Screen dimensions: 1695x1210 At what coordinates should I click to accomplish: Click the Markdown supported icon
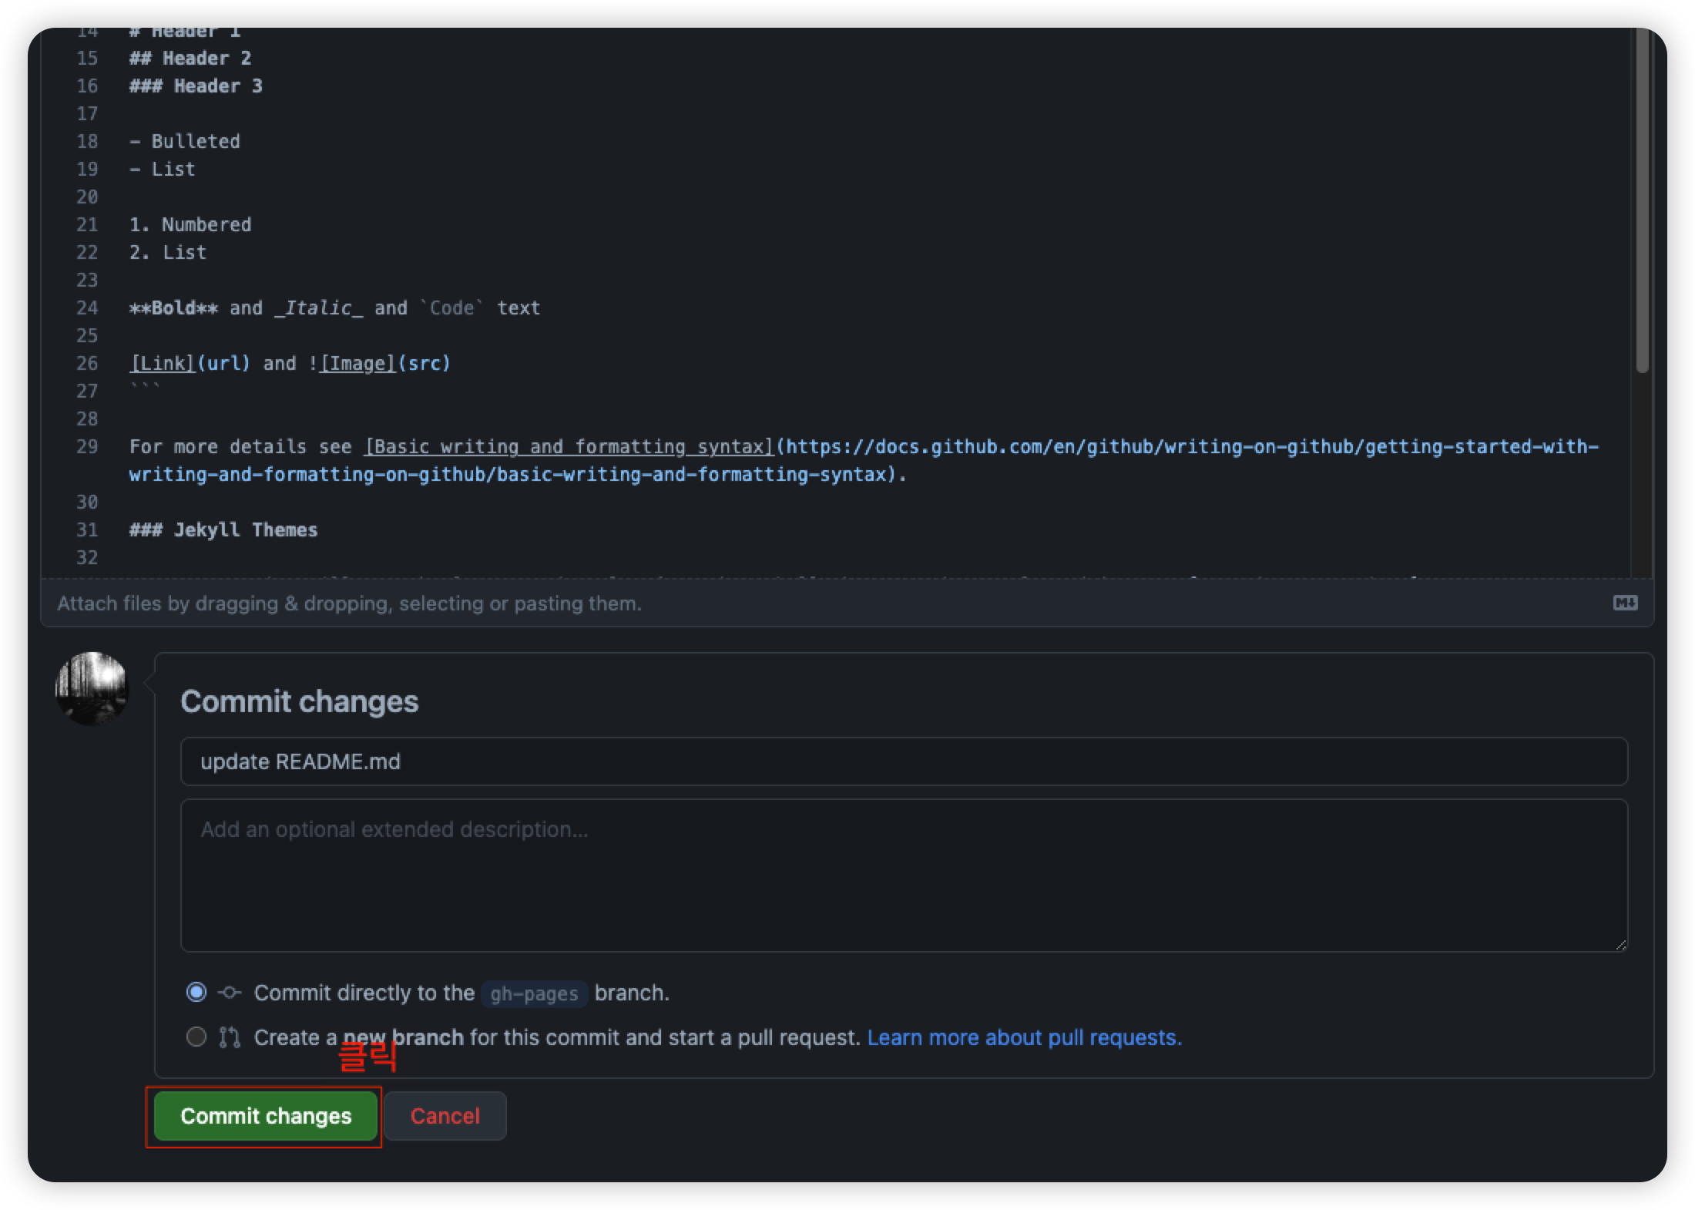(1626, 603)
